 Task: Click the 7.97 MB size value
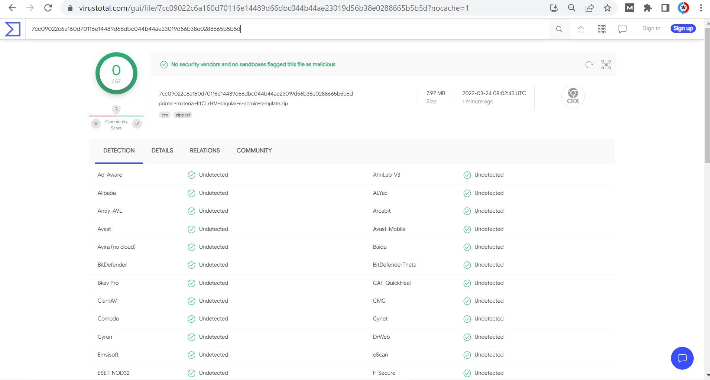(x=436, y=93)
